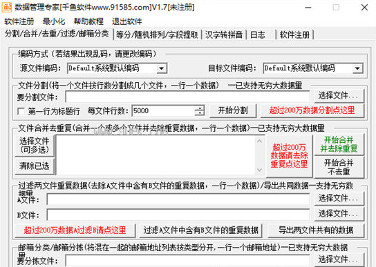Viewport: 376px width, 267px height.
Task: Increase 每文件行数 with the up arrow
Action: pos(199,108)
